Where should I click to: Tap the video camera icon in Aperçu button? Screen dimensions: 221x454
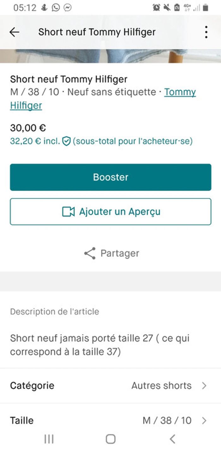point(68,212)
